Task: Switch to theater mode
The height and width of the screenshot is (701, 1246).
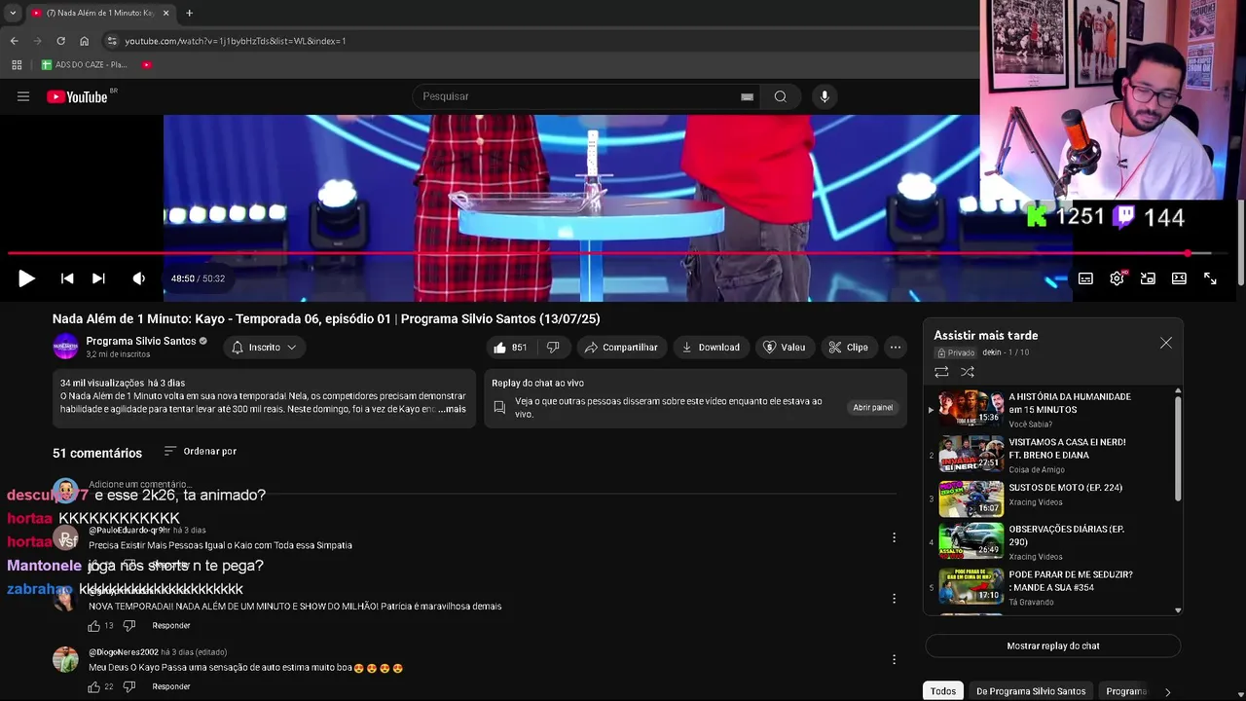Action: click(x=1179, y=278)
